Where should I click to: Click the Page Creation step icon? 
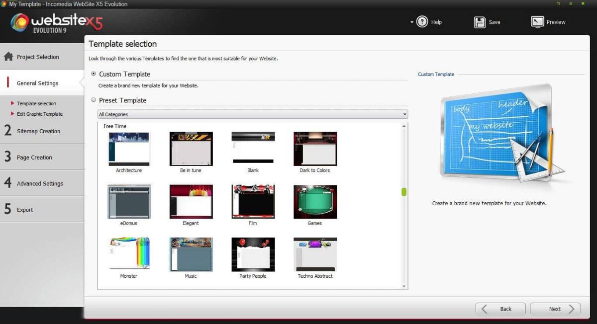point(7,157)
